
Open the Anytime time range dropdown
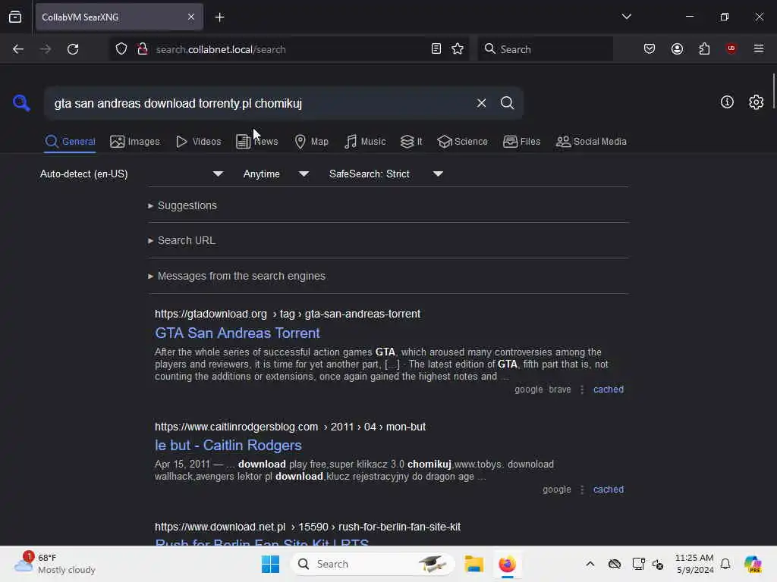[276, 174]
